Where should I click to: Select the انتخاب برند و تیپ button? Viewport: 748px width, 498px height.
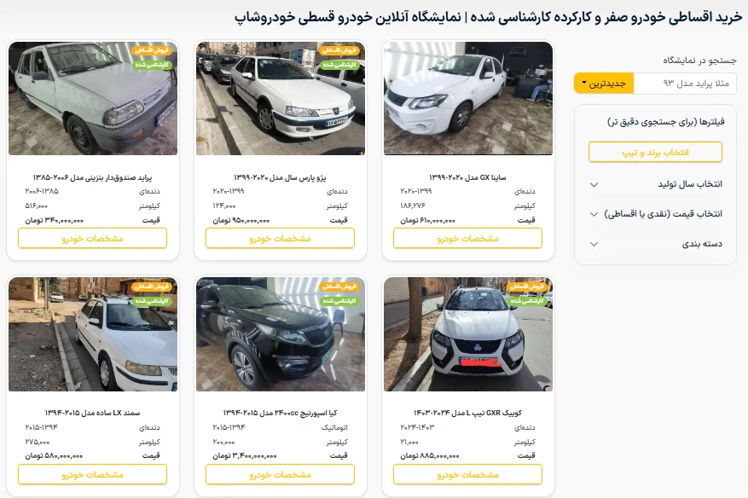click(x=655, y=152)
